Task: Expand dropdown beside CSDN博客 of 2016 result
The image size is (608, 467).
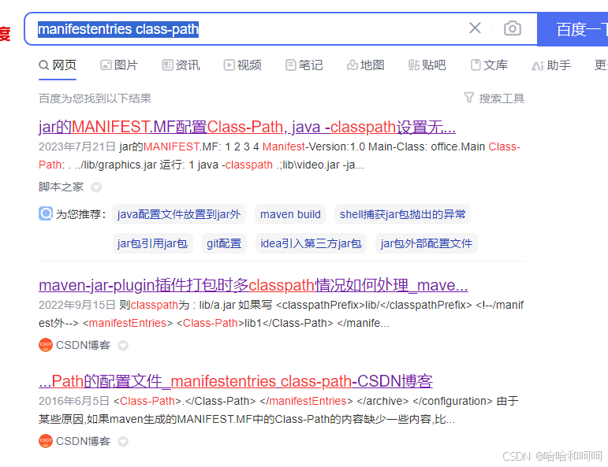Action: click(x=123, y=442)
